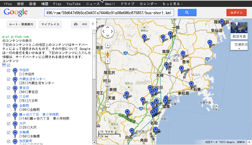Image resolution: width=252 pixels, height=145 pixels.
Task: Open the 交通状況 layer dropdown
Action: [x=239, y=46]
